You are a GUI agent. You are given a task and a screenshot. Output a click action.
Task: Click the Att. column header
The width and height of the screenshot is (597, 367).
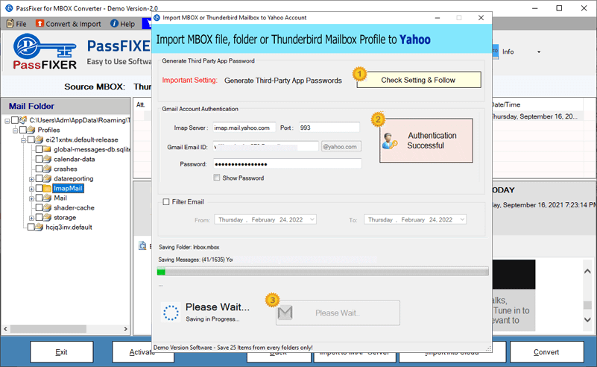tap(141, 104)
